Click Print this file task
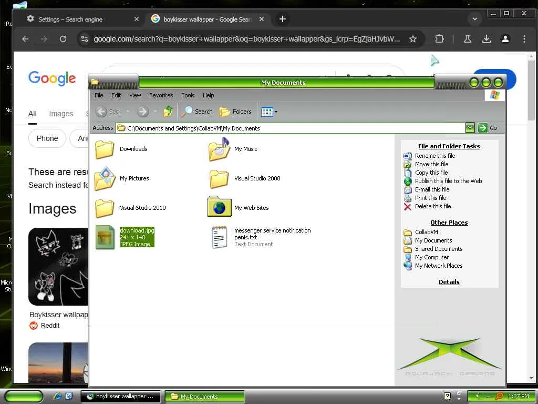The width and height of the screenshot is (538, 404). point(431,198)
